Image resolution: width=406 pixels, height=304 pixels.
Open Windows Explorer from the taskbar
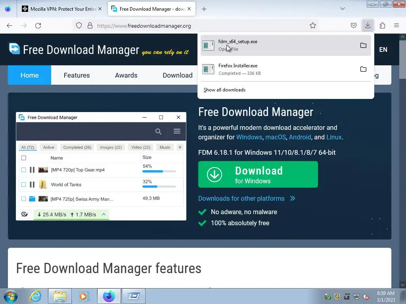[60, 296]
